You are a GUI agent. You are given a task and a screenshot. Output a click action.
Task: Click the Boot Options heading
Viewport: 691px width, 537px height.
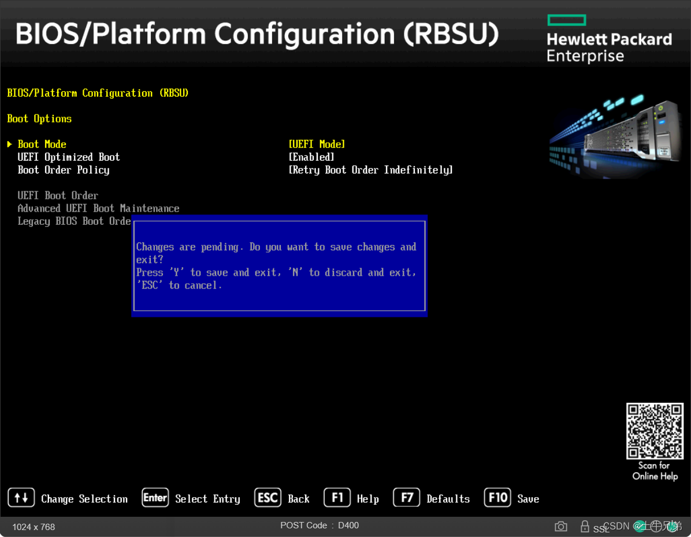39,118
